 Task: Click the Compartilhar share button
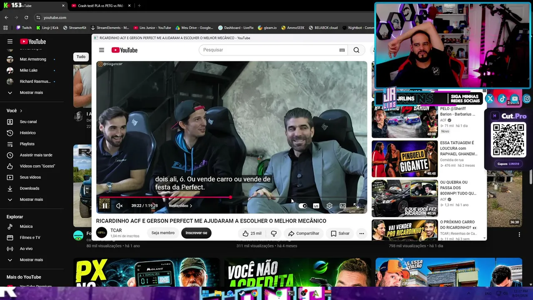304,233
